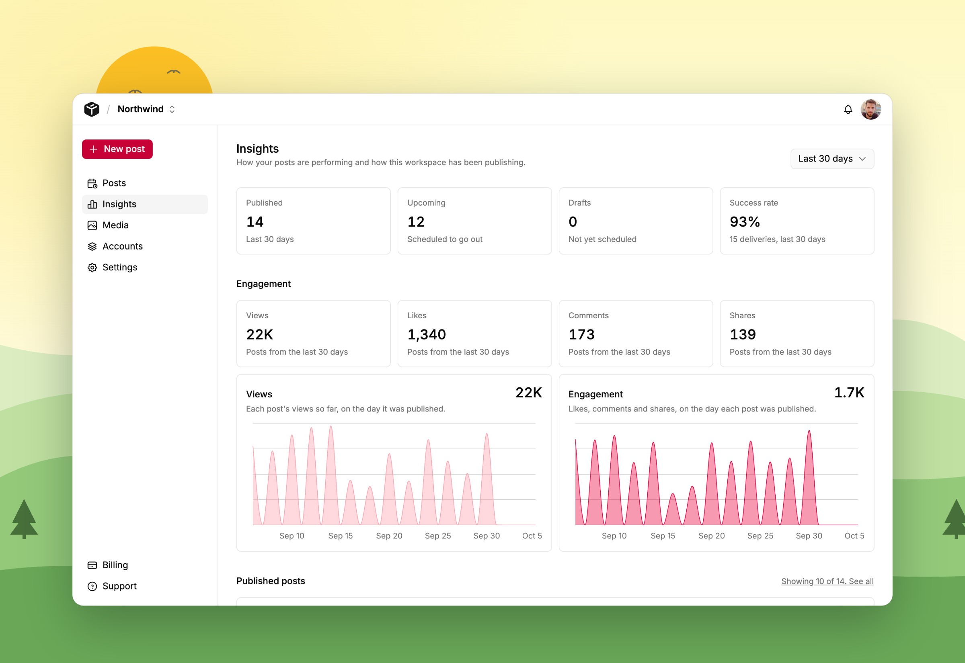Click Sep 20 label on Views chart
The width and height of the screenshot is (965, 663).
point(389,536)
